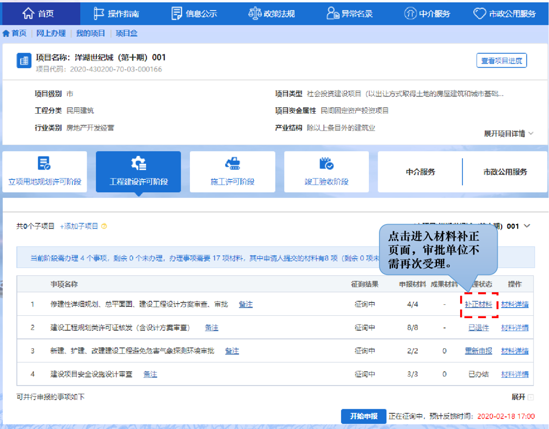Click the scales icon beside 政策法规
Screen dimensions: 549x429
click(255, 13)
